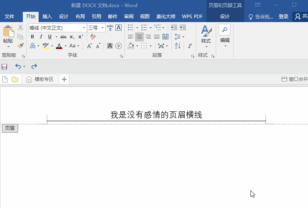The image size is (308, 208).
Task: Open the 文件 File tab
Action: click(x=9, y=17)
